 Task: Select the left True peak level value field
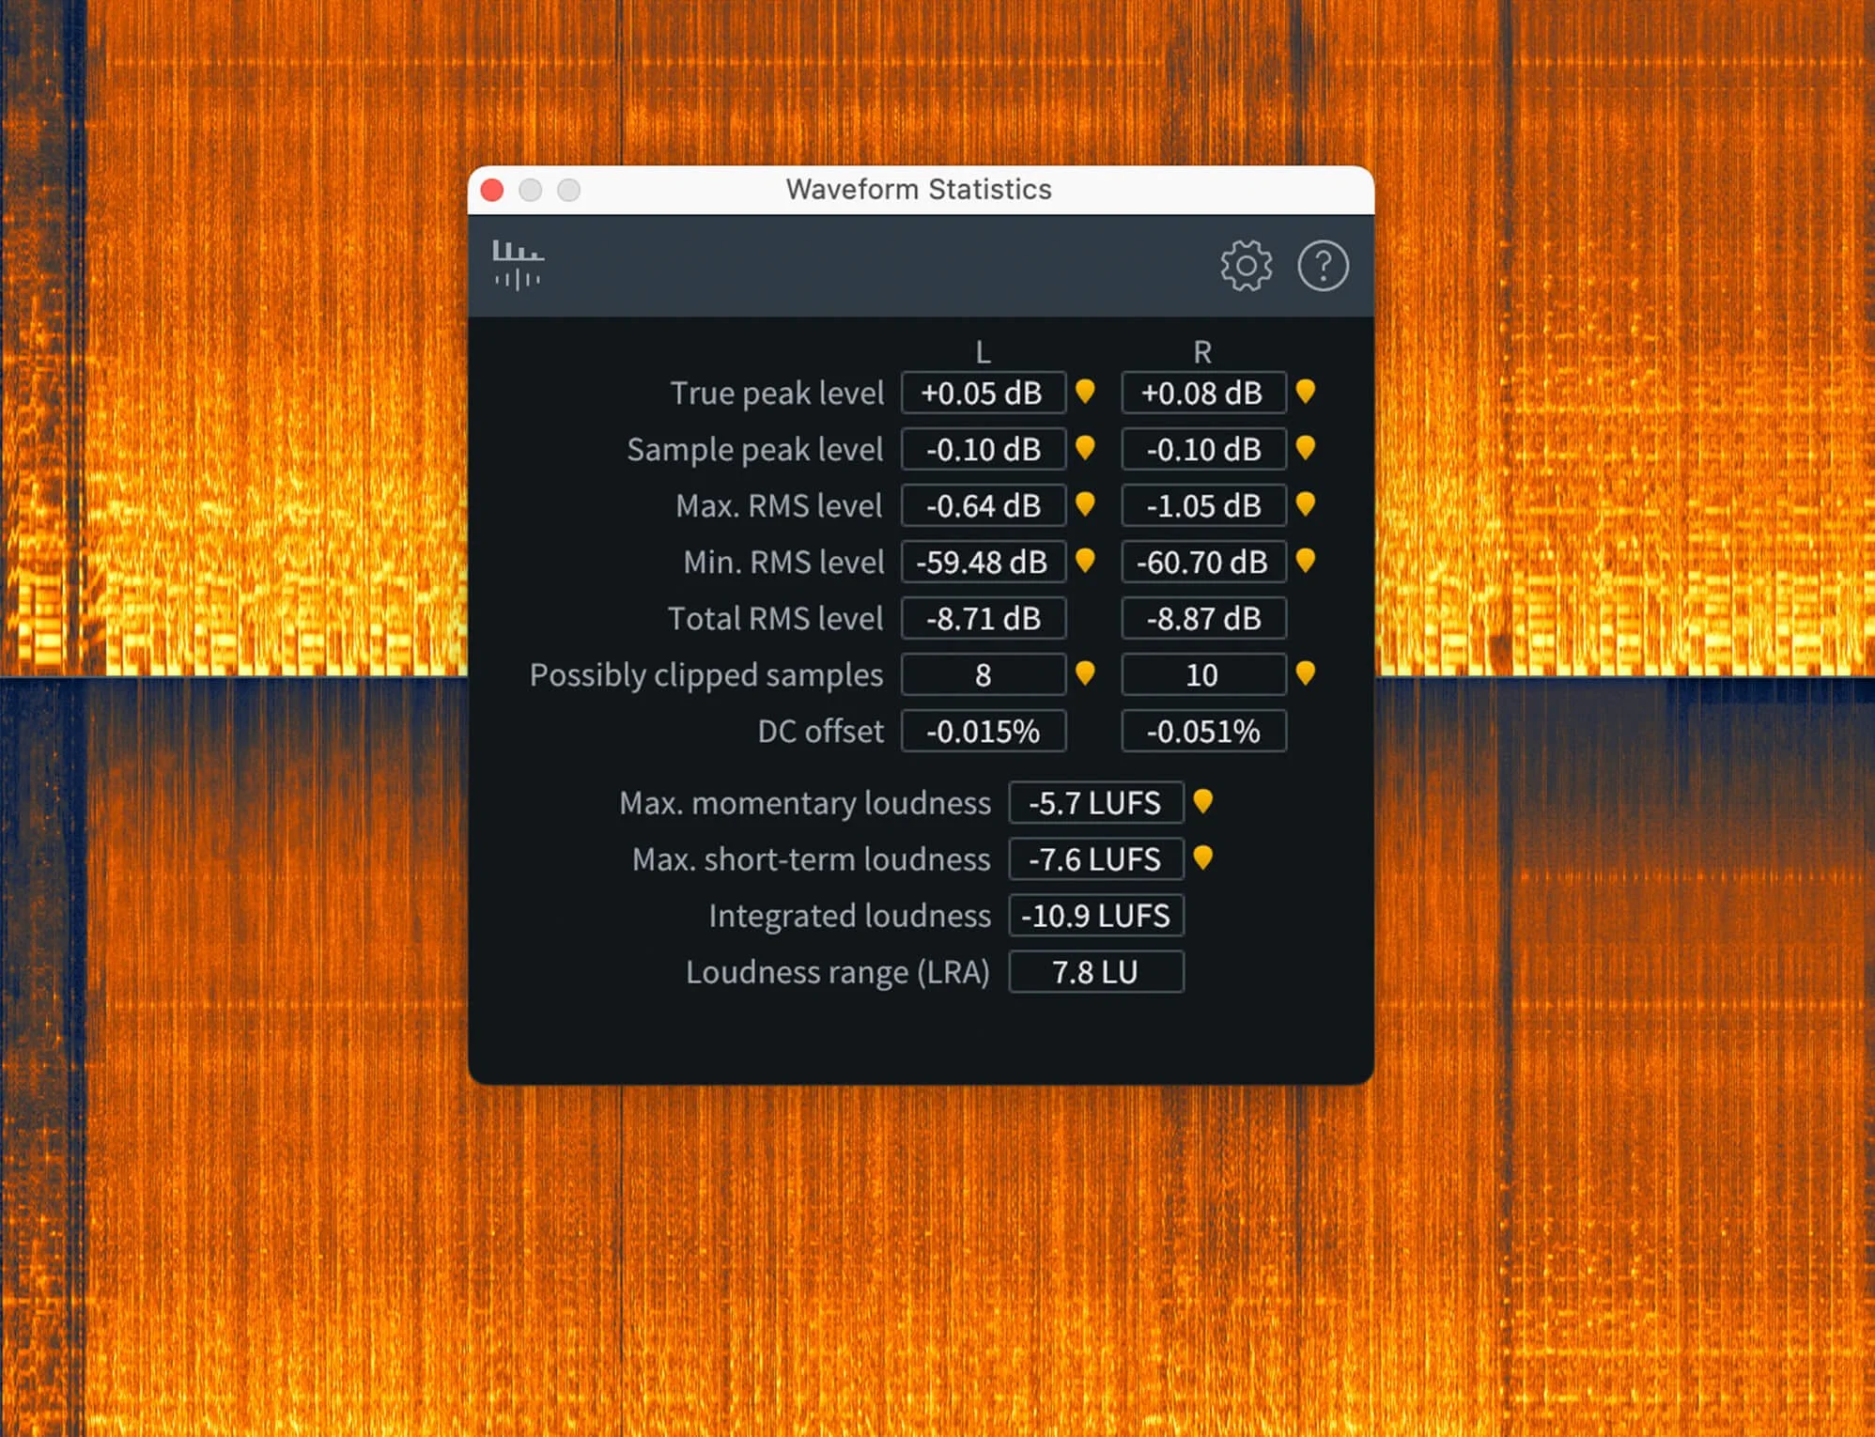pyautogui.click(x=983, y=393)
